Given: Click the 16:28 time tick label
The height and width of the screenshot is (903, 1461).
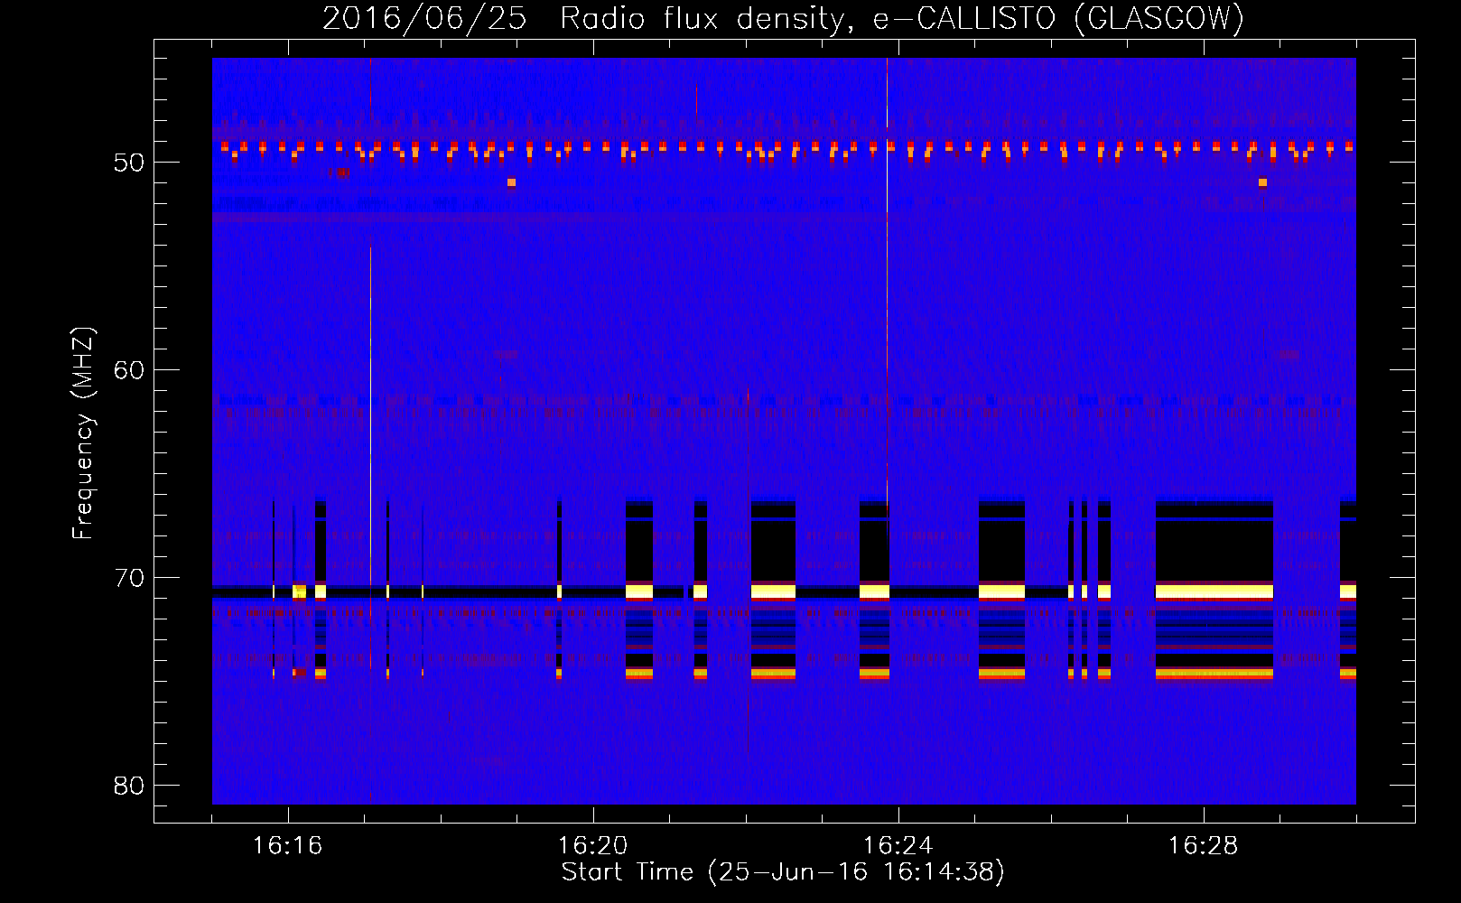Looking at the screenshot, I should tap(1203, 846).
